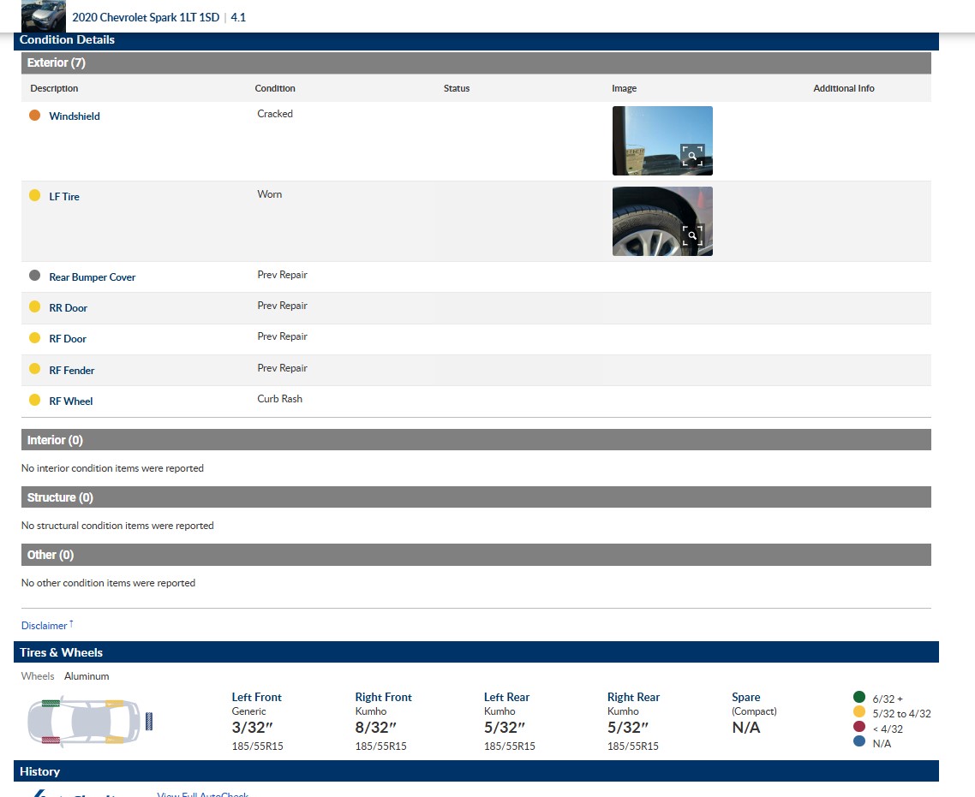The height and width of the screenshot is (797, 975).
Task: Select the RR Door item
Action: click(x=68, y=308)
